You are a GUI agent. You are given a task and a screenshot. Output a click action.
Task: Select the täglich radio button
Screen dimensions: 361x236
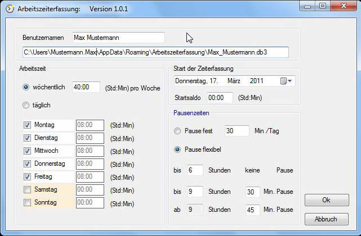(x=26, y=105)
